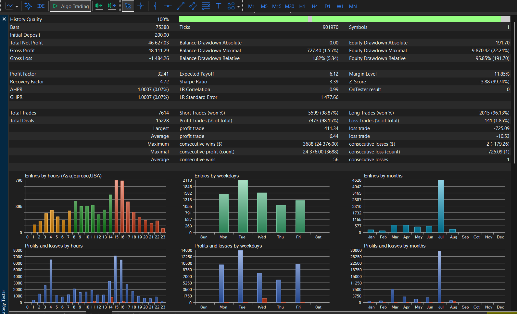This screenshot has width=517, height=314.
Task: Click the chart shift right icon
Action: click(99, 6)
